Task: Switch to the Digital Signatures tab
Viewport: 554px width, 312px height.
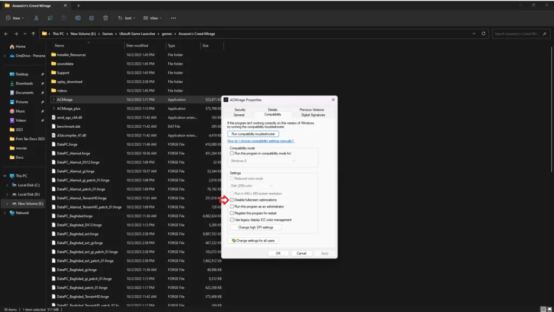Action: click(313, 115)
